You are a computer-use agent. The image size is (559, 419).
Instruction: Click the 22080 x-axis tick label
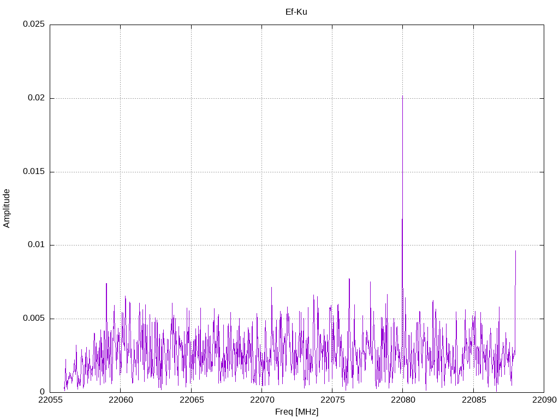[402, 400]
